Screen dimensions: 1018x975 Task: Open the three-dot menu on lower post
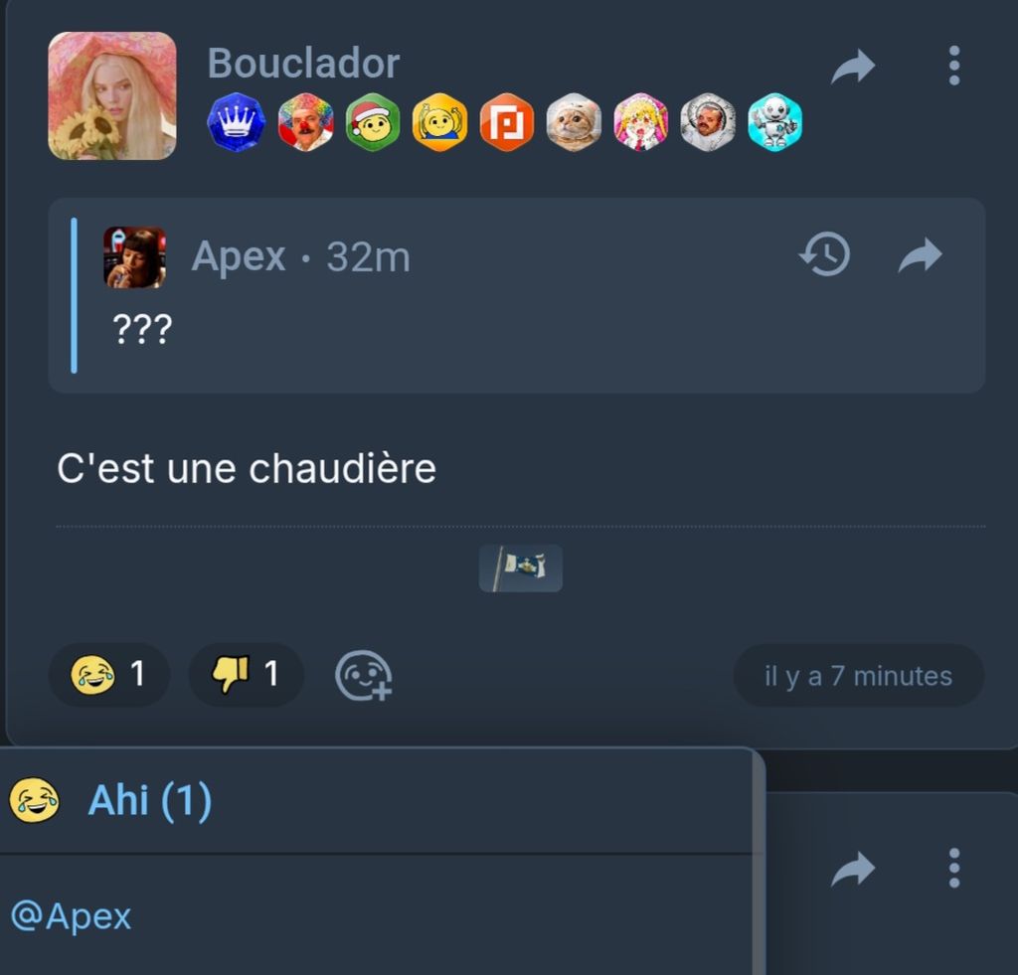(953, 868)
